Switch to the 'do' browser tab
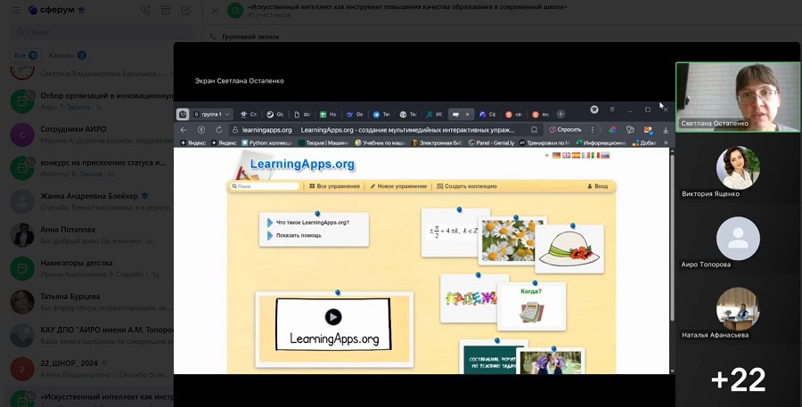 (302, 115)
